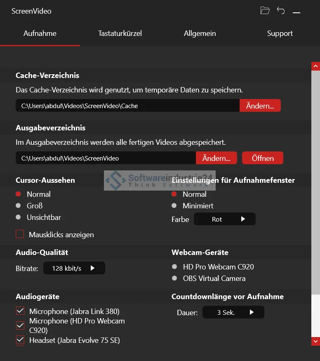The width and height of the screenshot is (320, 361).
Task: Uncheck Microphone (Jabra Link 380)
Action: coord(20,311)
